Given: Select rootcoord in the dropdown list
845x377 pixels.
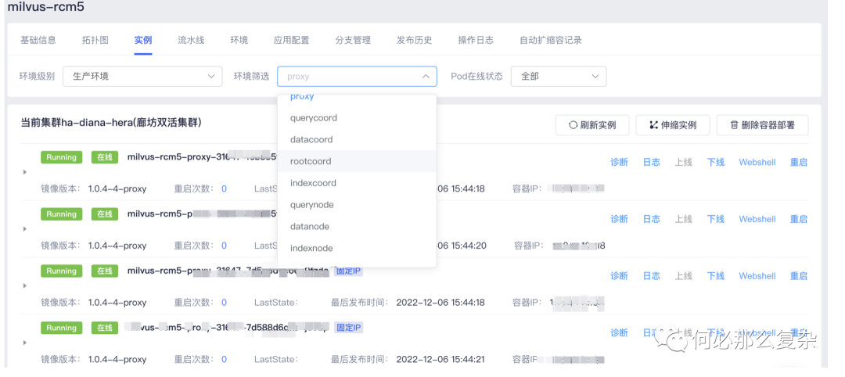Looking at the screenshot, I should (x=357, y=161).
